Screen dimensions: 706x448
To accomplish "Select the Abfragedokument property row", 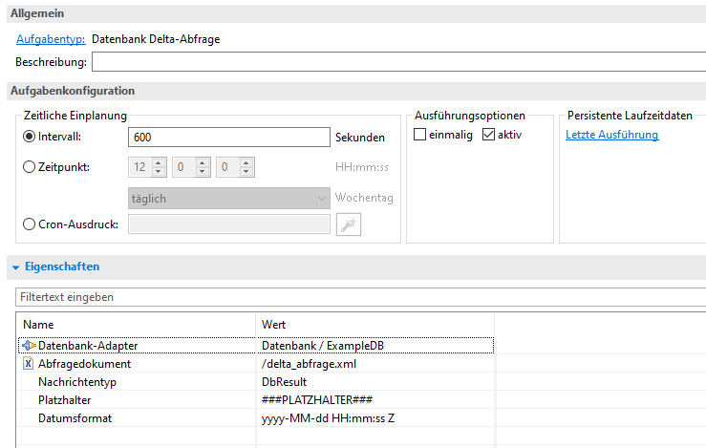I will pyautogui.click(x=256, y=364).
